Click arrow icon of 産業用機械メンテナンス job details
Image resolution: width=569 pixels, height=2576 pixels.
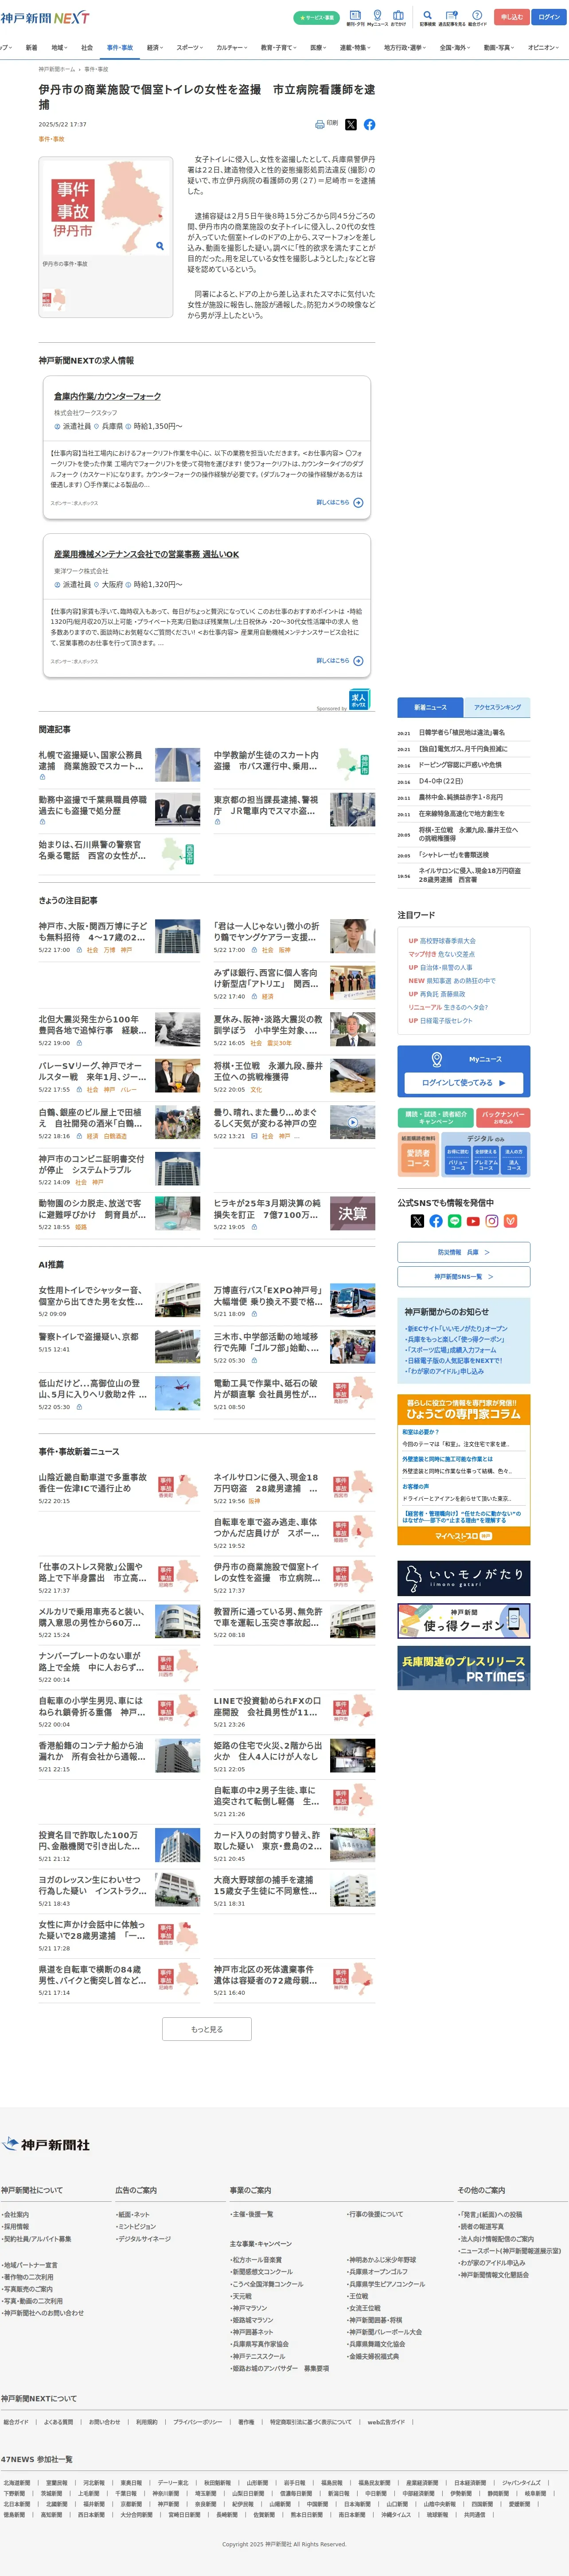point(358,661)
